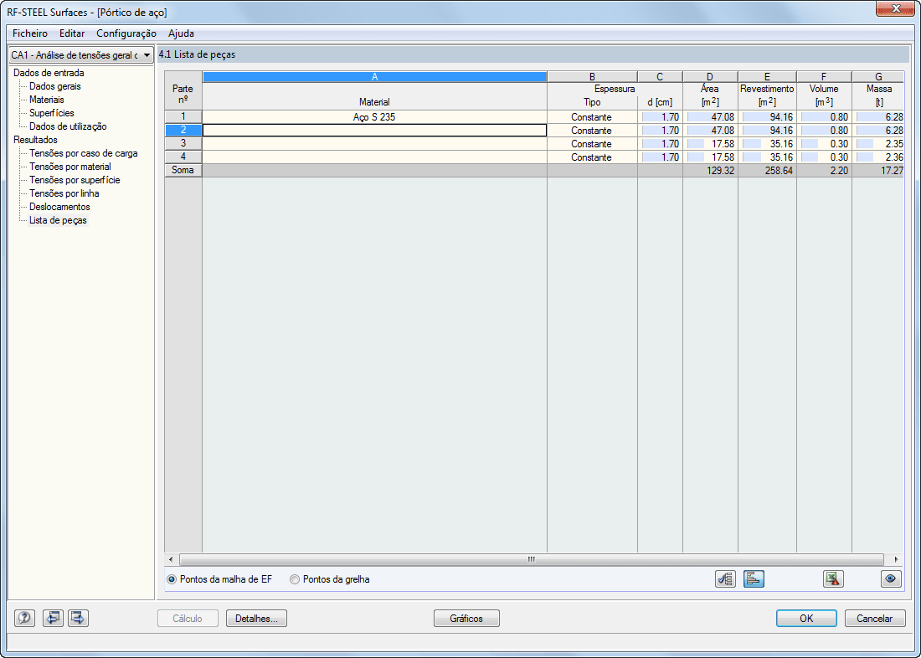Open Materiais in navigation tree
Screen dimensions: 921x658
pos(47,100)
